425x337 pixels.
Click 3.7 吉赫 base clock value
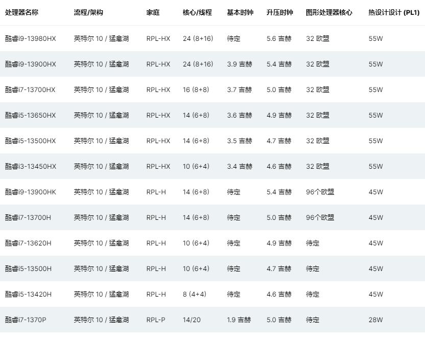click(240, 90)
